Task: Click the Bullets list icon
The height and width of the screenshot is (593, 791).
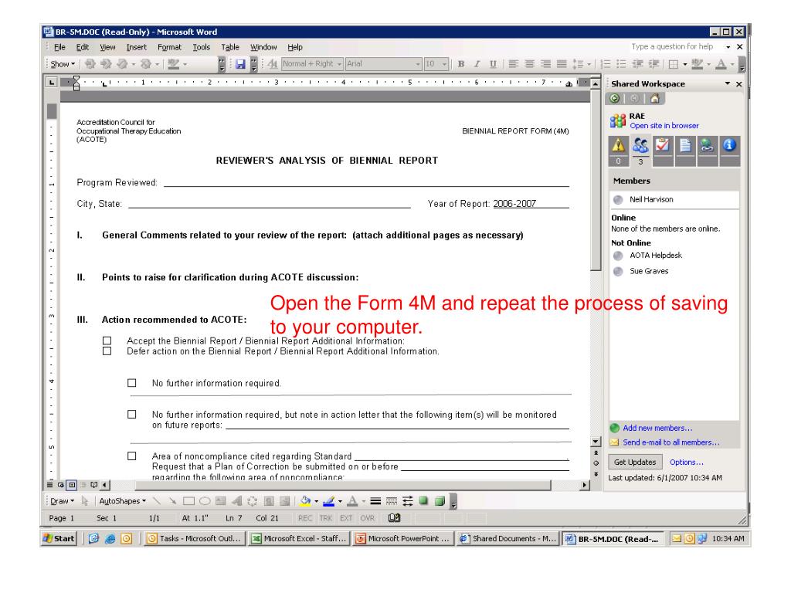Action: point(622,64)
